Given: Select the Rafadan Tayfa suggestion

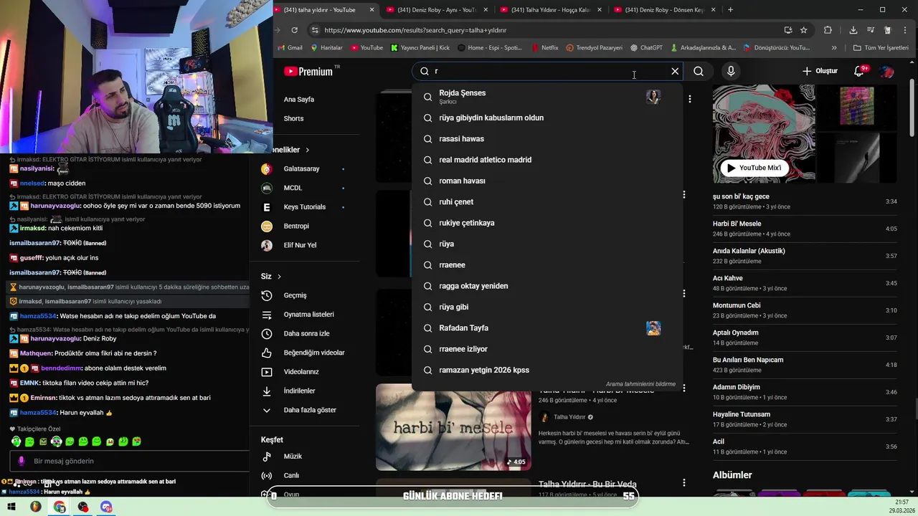Looking at the screenshot, I should click(463, 328).
